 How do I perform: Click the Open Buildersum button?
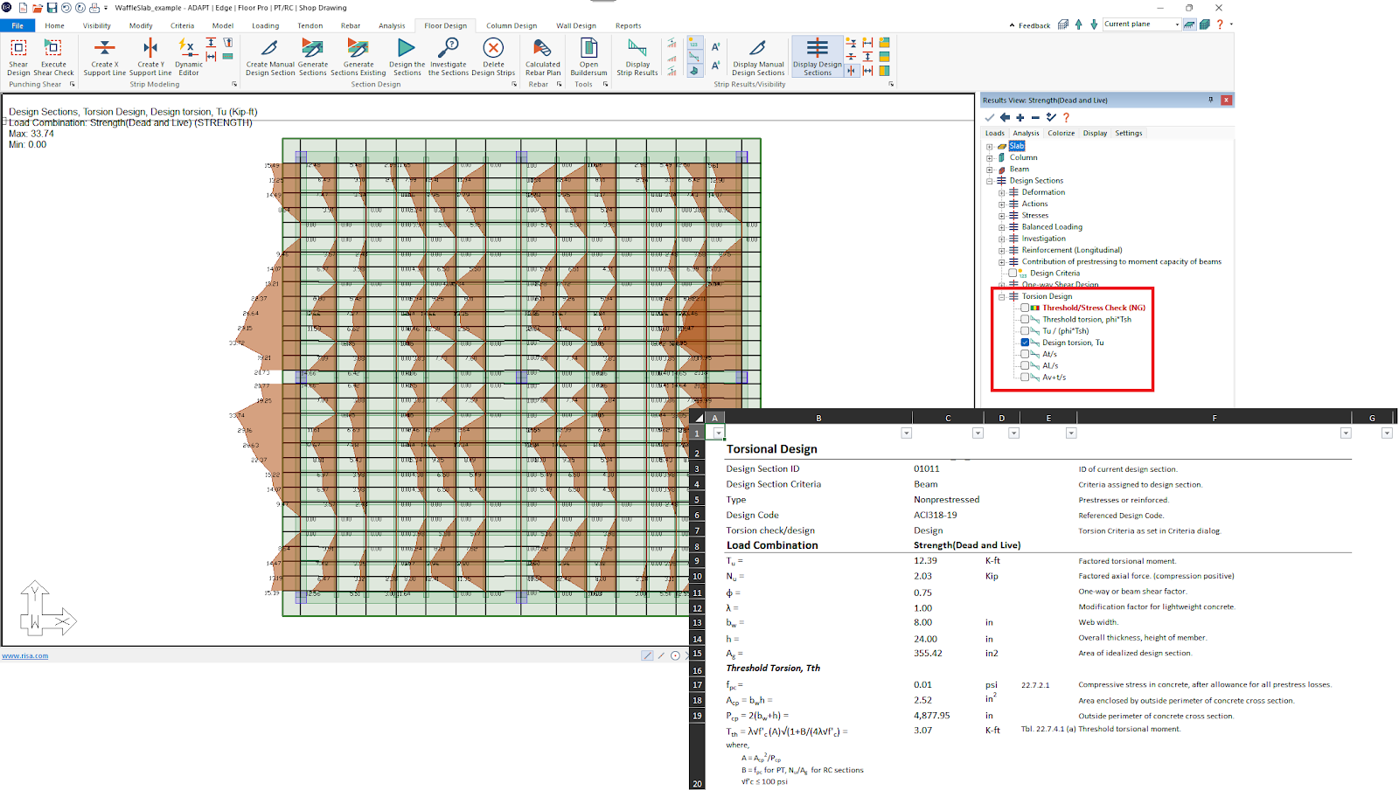point(588,54)
